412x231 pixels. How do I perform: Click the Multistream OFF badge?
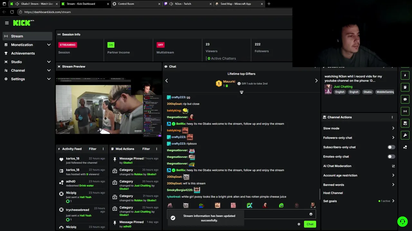point(160,45)
